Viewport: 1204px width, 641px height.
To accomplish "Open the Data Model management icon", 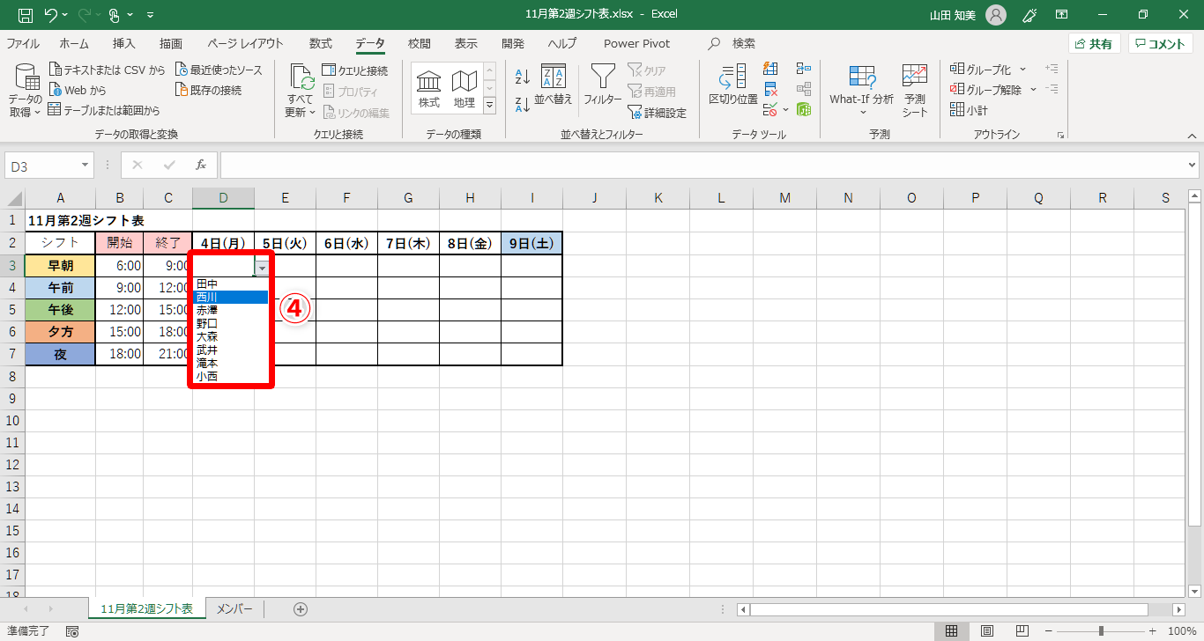I will (x=803, y=110).
